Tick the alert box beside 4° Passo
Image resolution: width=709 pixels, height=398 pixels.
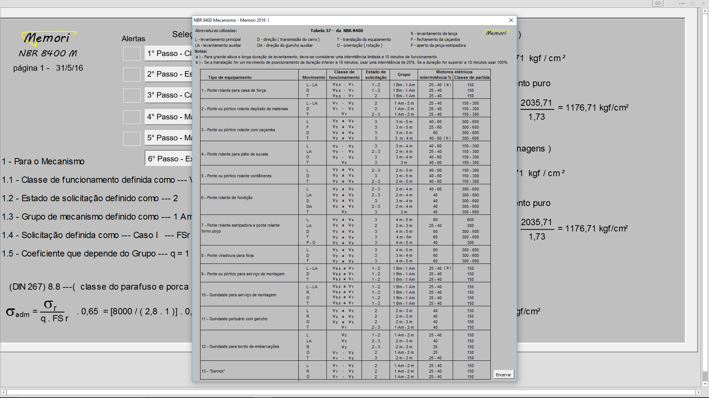[x=131, y=117]
